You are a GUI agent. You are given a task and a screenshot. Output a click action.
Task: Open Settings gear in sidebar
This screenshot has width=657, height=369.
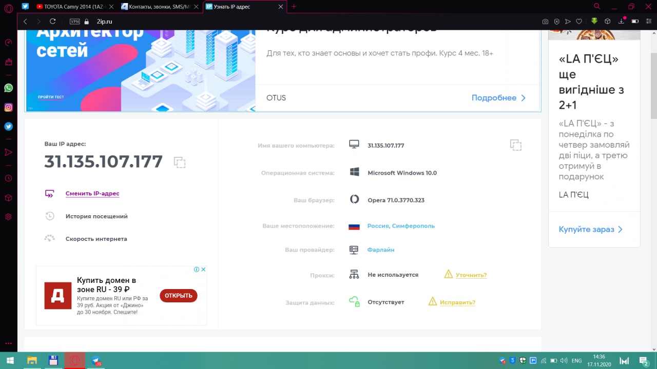(8, 217)
